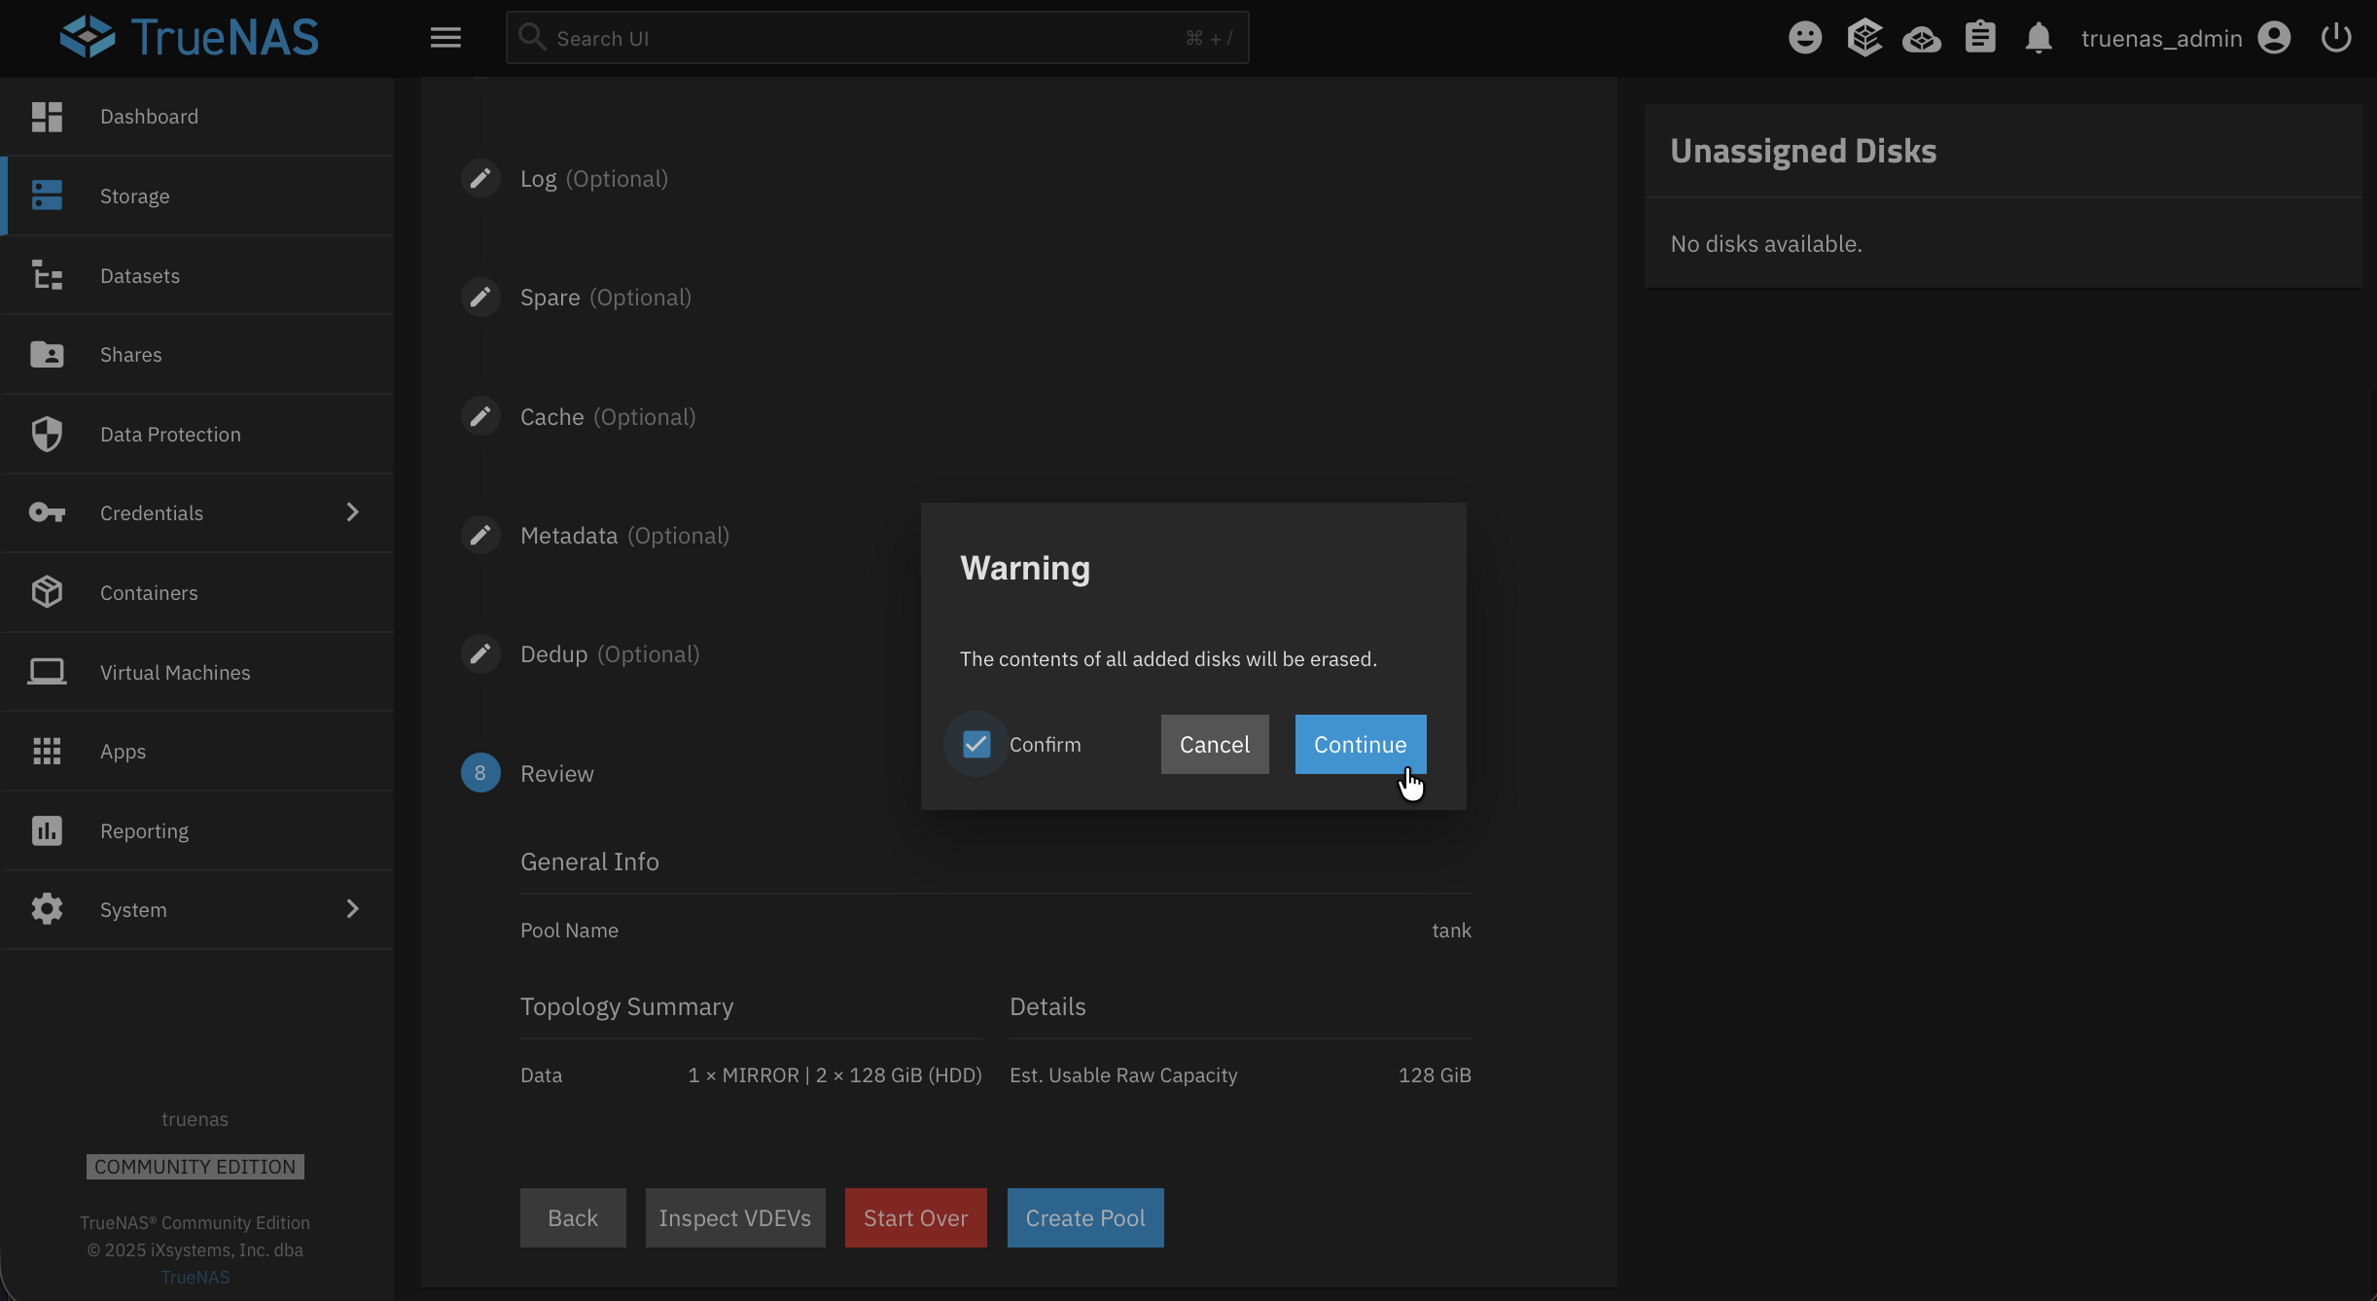Edit the Spare section pencil icon
Screen dimensions: 2377x1301
[480, 297]
